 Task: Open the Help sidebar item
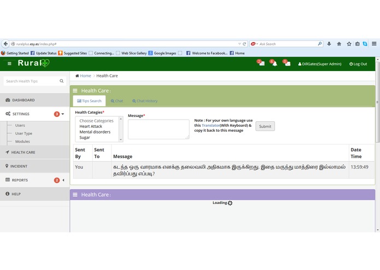coord(34,194)
